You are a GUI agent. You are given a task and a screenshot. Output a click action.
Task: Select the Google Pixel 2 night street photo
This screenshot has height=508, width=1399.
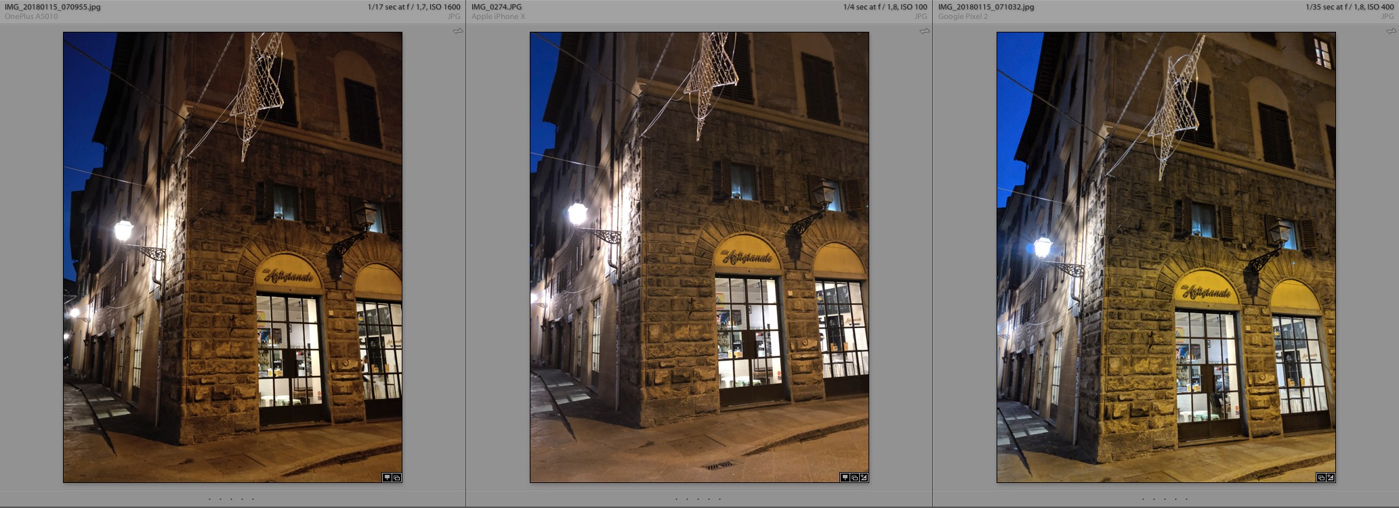1166,257
